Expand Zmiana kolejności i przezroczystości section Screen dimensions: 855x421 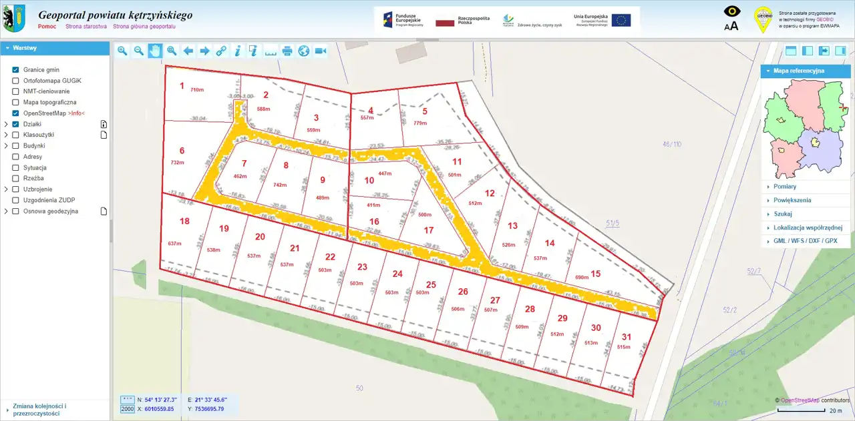pos(40,410)
